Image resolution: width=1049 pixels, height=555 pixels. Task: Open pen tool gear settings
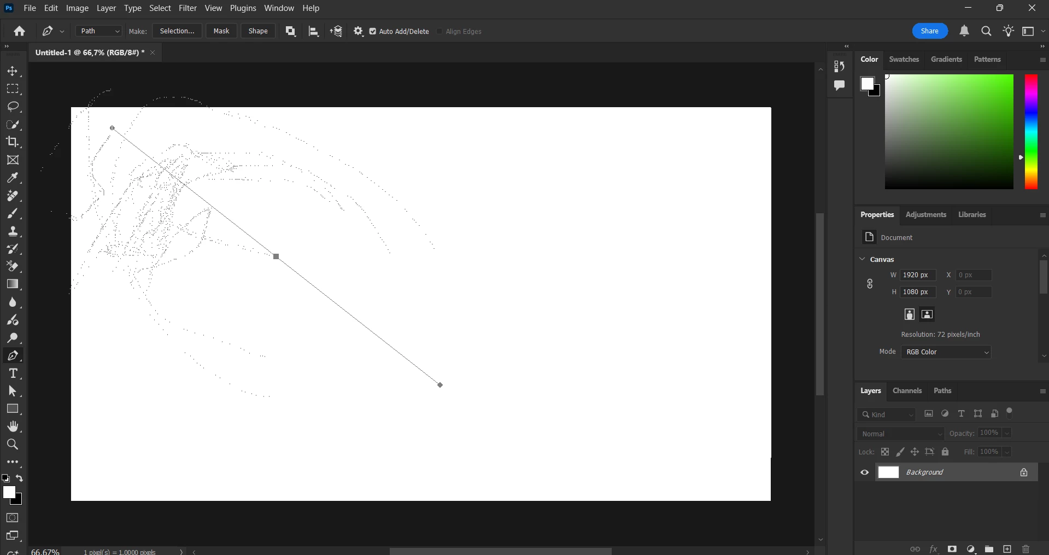(x=359, y=31)
